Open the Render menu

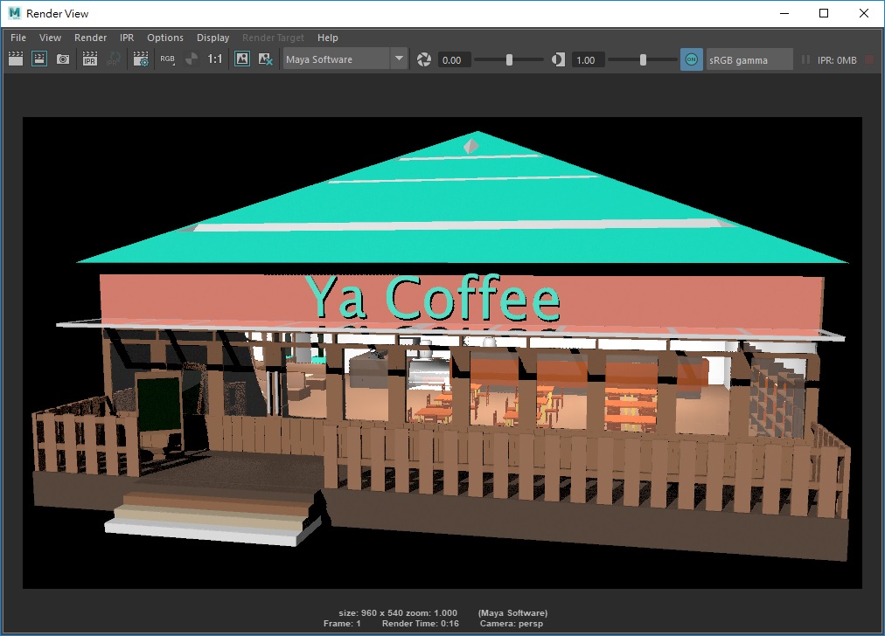pos(90,38)
